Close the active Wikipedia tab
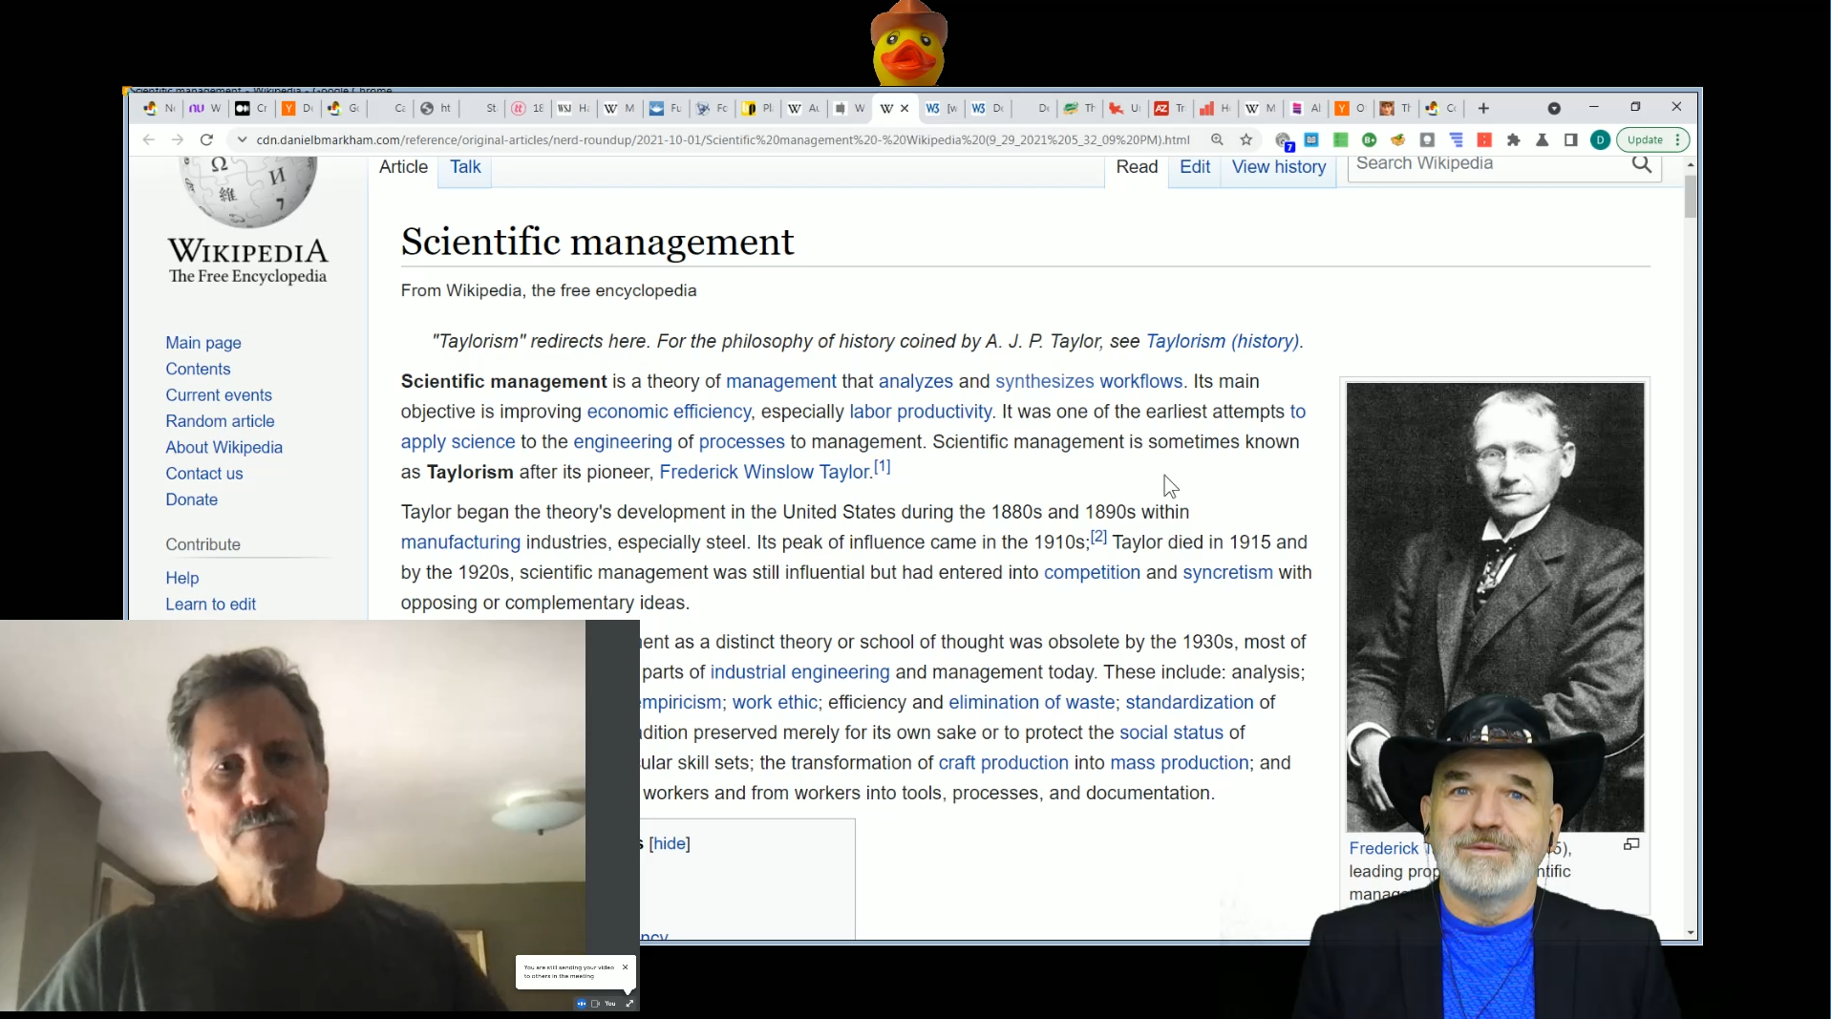Screen dimensions: 1831x1019 905,108
